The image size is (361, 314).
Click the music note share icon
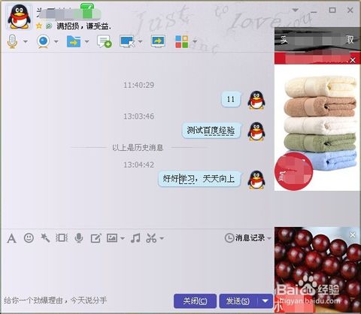point(135,238)
